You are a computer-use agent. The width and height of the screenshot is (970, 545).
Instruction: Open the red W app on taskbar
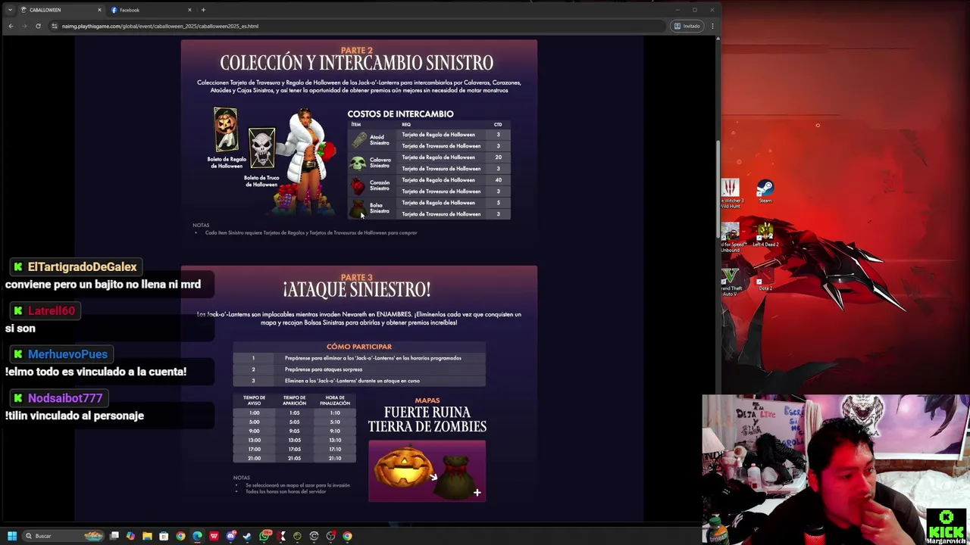click(x=214, y=536)
